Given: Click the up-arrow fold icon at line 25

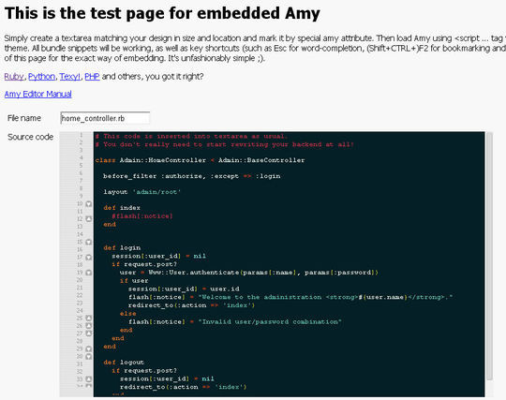Looking at the screenshot, I should [x=88, y=319].
